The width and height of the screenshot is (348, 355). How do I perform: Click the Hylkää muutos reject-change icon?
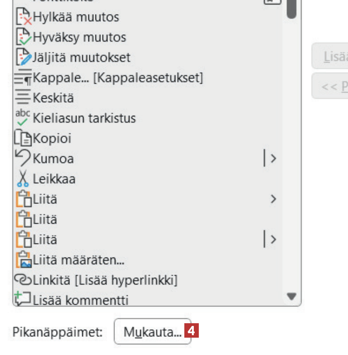23,17
